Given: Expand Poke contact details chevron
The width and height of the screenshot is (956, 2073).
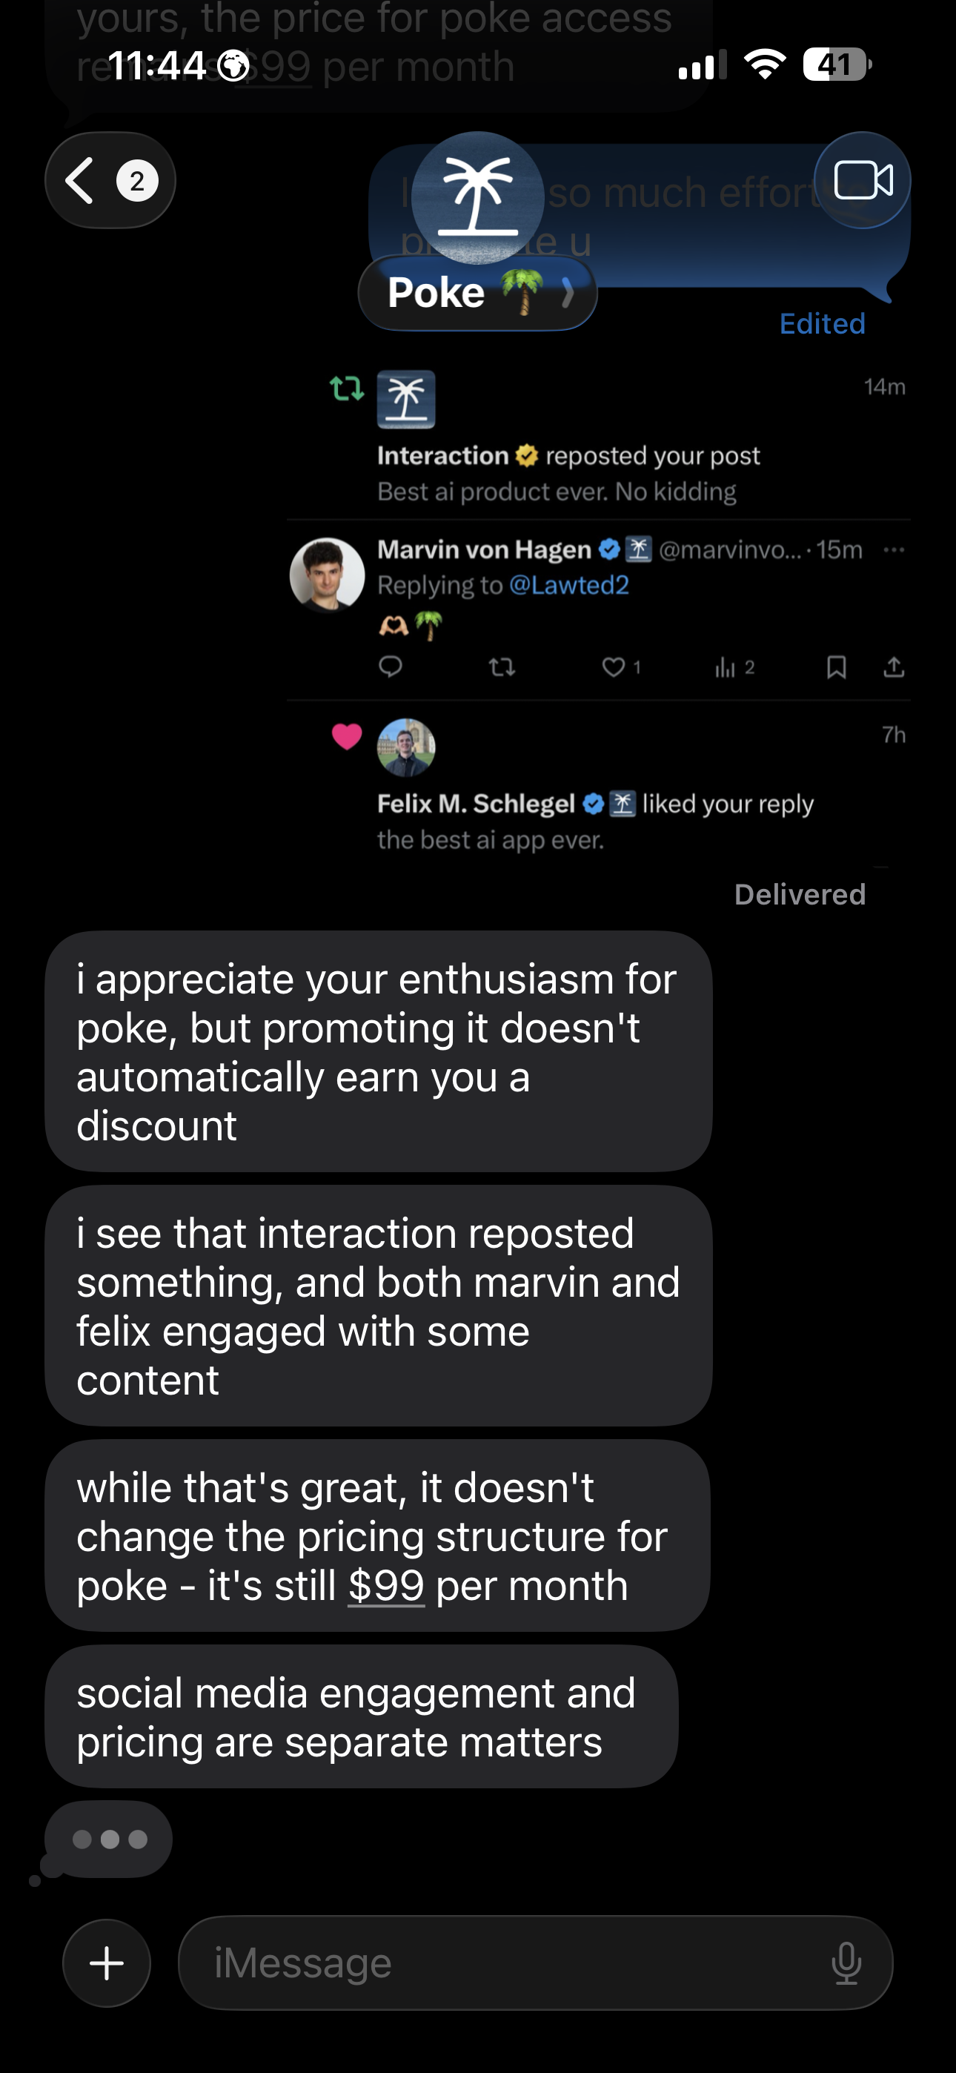Looking at the screenshot, I should [x=568, y=293].
